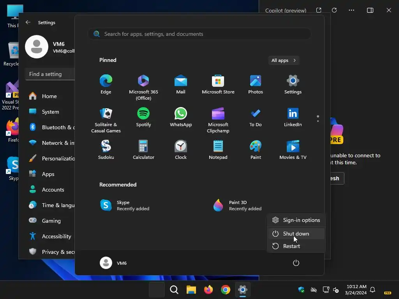Image resolution: width=399 pixels, height=299 pixels.
Task: Open Accessibility settings
Action: point(51,236)
